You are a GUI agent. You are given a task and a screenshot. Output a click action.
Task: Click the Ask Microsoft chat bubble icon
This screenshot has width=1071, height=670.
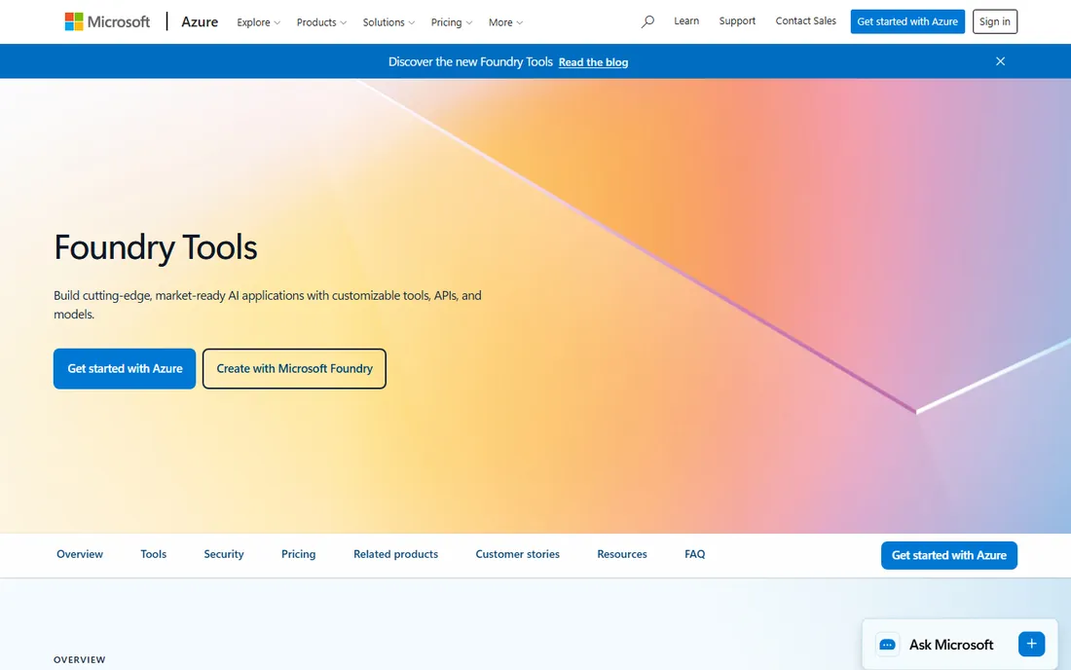887,645
